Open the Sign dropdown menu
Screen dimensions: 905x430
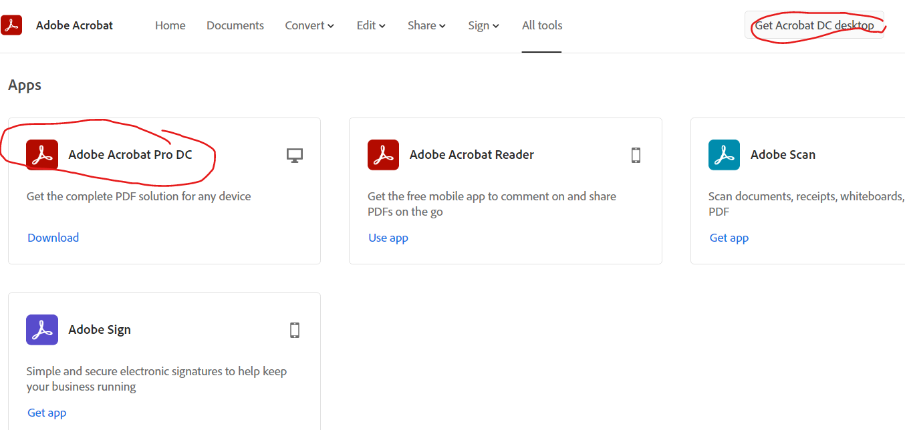483,25
